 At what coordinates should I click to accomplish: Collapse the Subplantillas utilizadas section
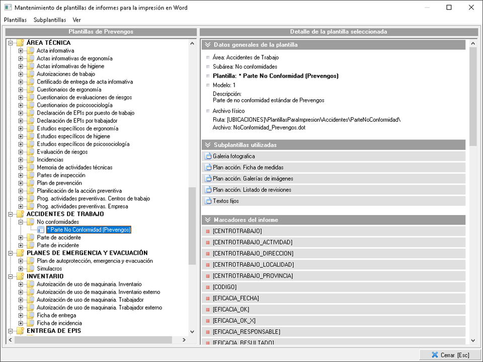[207, 145]
